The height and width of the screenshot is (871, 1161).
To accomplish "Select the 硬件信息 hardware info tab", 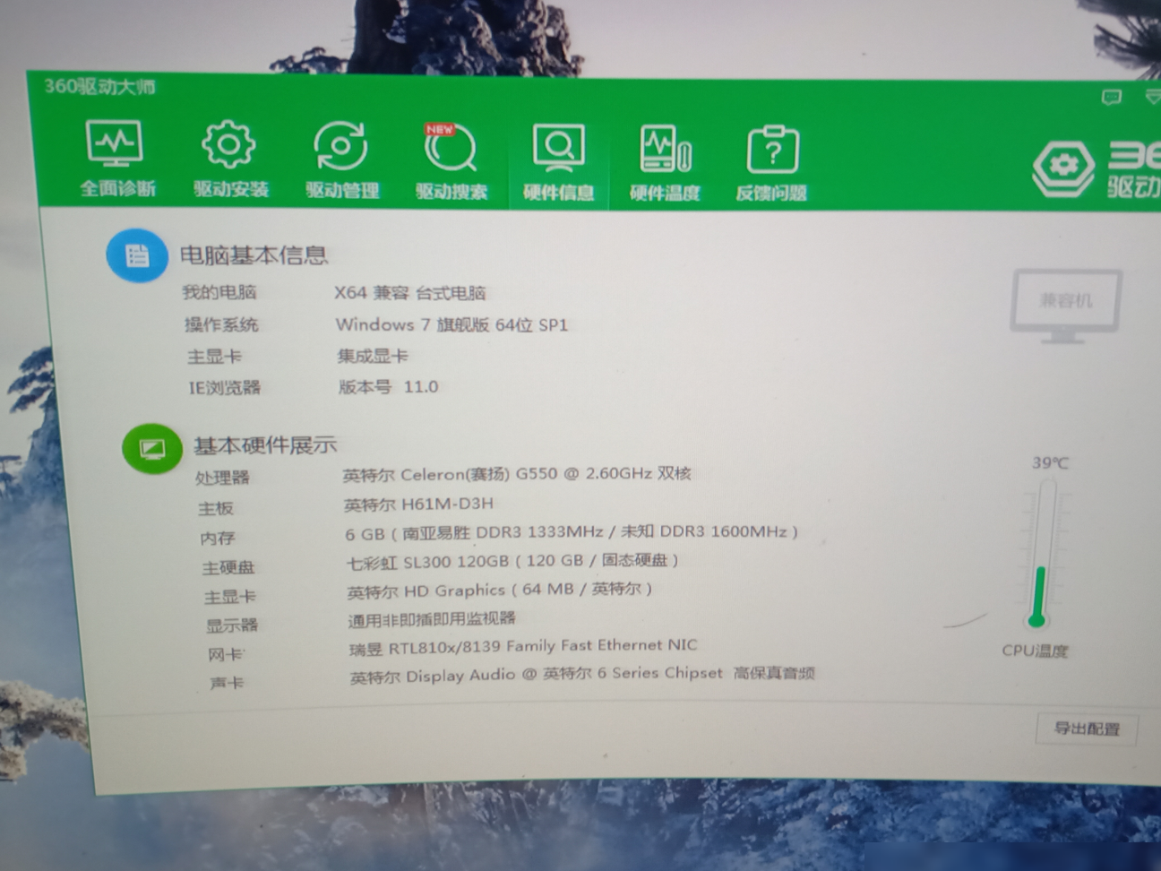I will coord(558,163).
